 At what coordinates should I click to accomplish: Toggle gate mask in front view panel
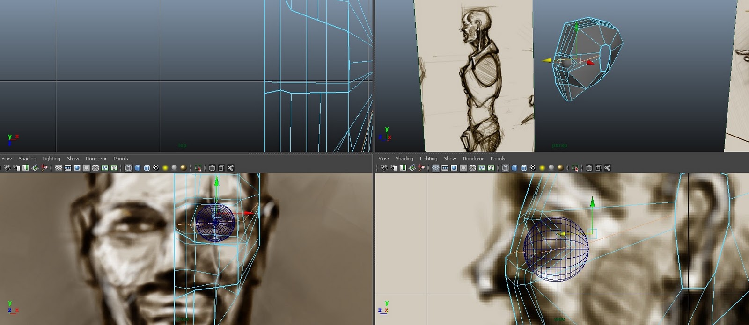coord(86,168)
